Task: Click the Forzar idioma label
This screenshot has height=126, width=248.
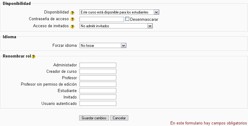Action: [65, 46]
